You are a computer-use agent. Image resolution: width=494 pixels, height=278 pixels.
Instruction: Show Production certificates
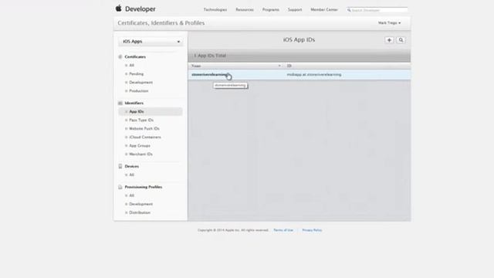[139, 91]
